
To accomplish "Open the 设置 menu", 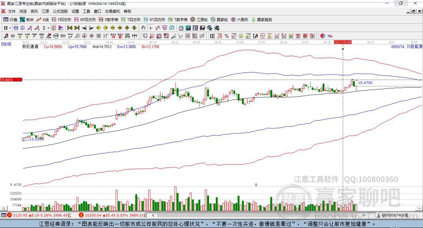I will point(75,11).
